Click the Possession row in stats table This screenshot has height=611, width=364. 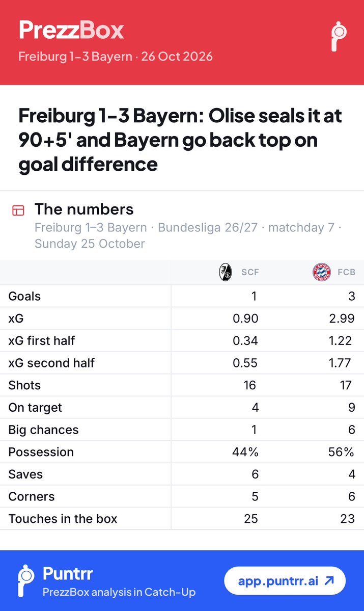pos(182,452)
